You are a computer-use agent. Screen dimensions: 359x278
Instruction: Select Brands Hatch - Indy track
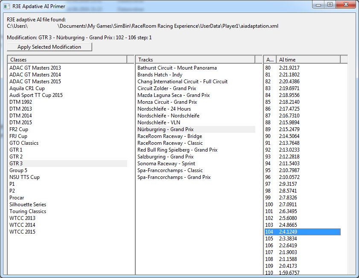pos(196,75)
